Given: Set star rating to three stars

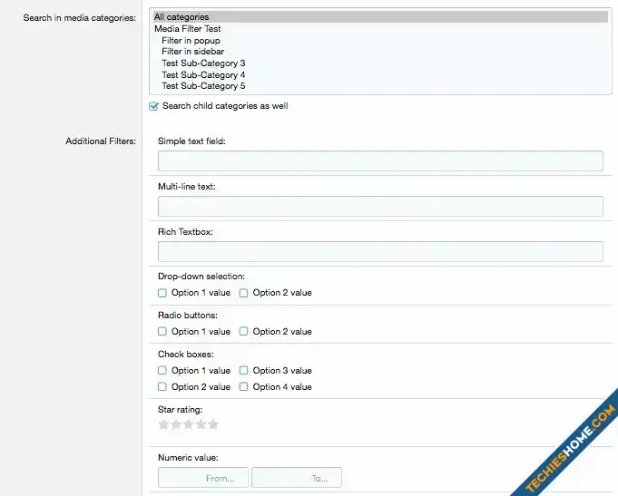Looking at the screenshot, I should tap(189, 424).
